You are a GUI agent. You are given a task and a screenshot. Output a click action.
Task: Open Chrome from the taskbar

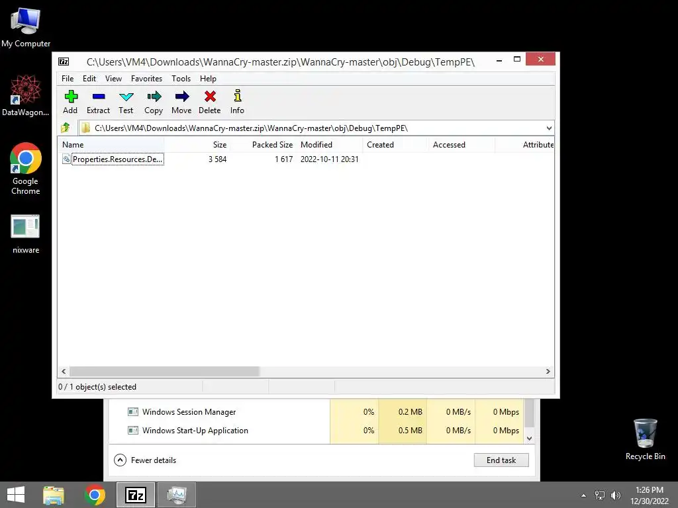(95, 495)
